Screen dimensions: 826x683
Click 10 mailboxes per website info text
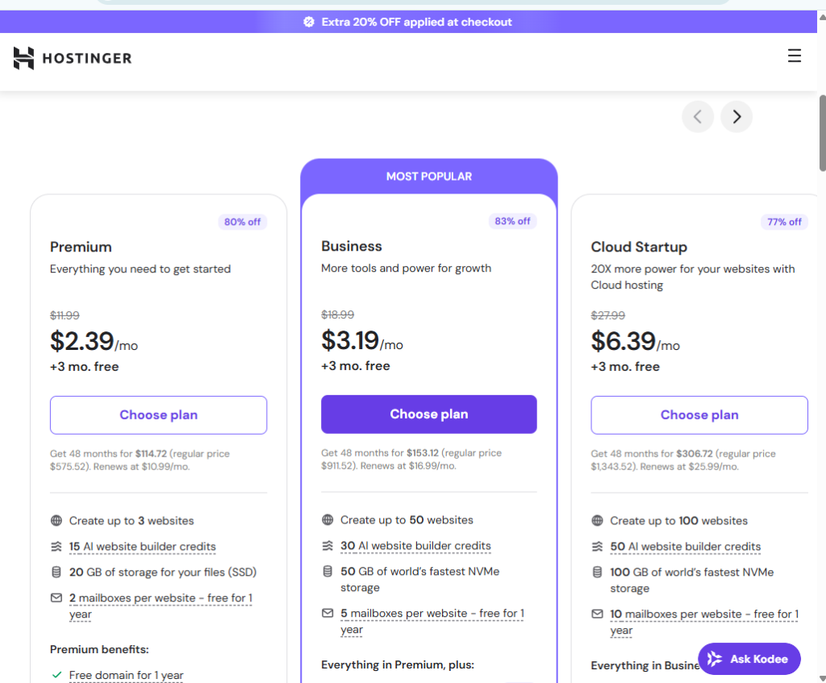704,623
